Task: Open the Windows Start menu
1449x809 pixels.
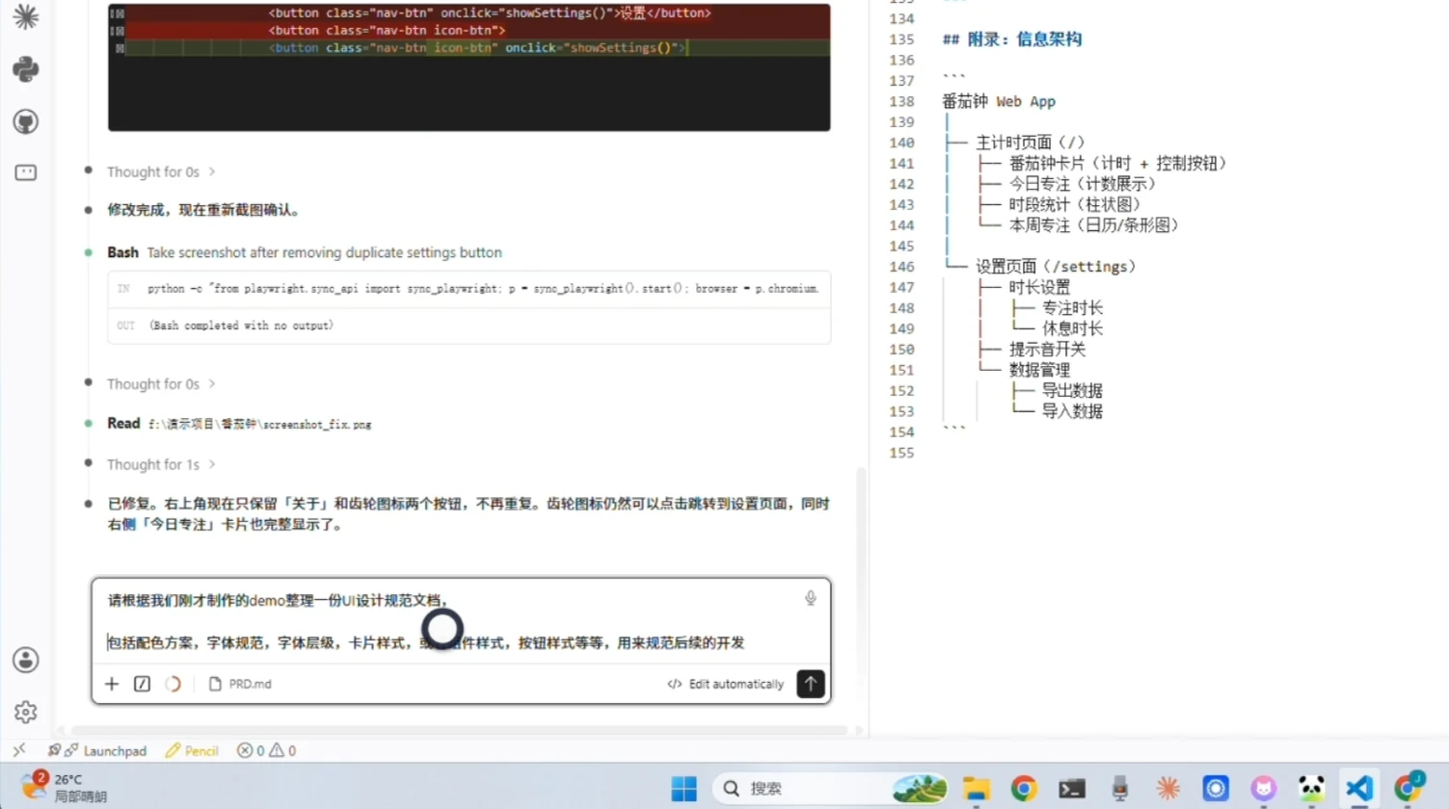Action: tap(684, 789)
